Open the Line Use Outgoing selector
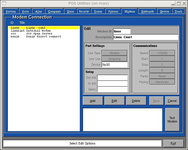Viewport: 188px width, 150px height. point(115,59)
